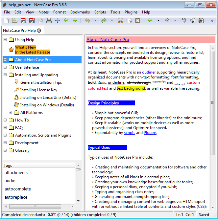
Task: Follow the scripts hyperlink
Action: point(130,133)
